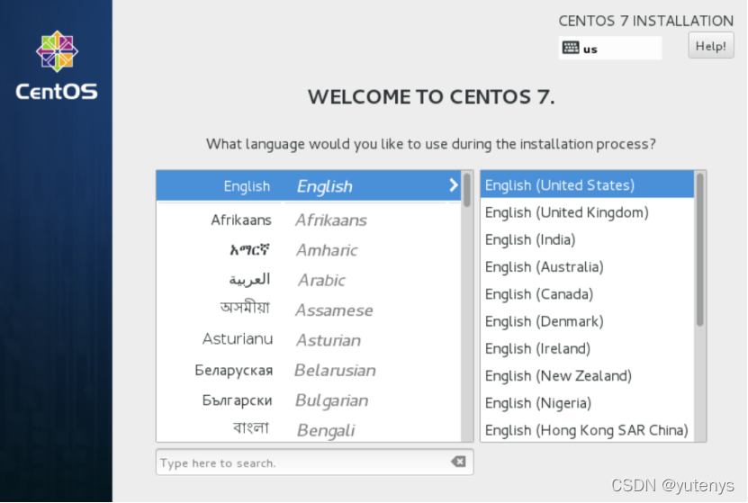Select Amharic from the language list

pyautogui.click(x=309, y=250)
